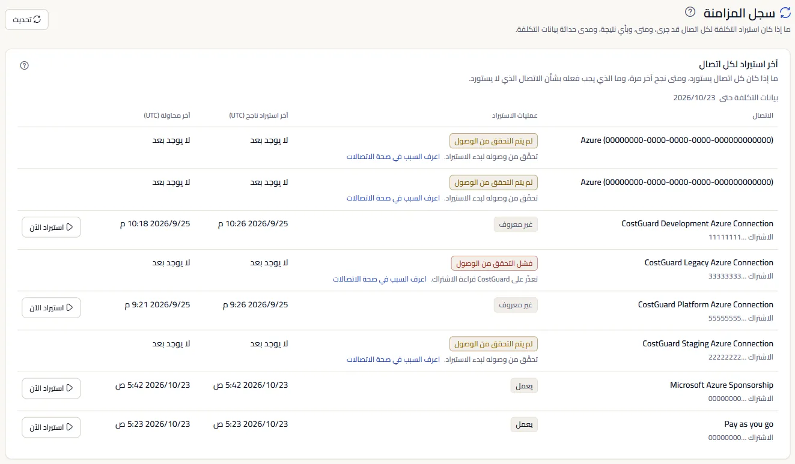Click the تحديث refresh button

[27, 20]
